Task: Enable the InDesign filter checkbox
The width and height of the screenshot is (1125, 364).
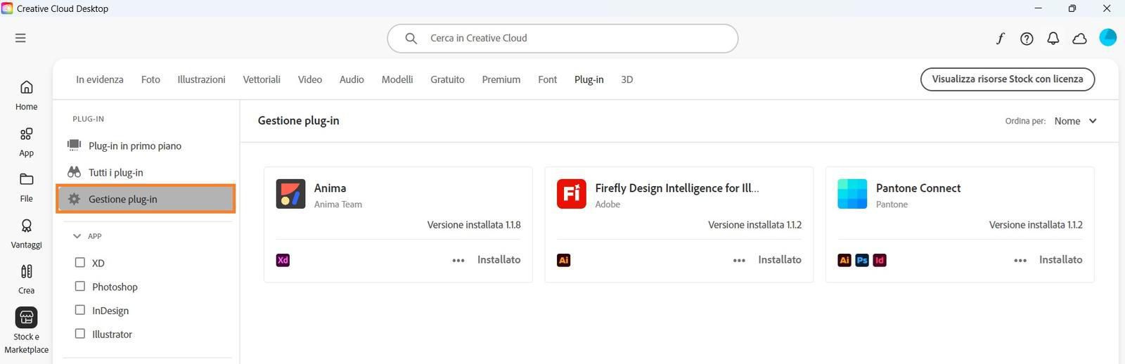Action: (x=80, y=310)
